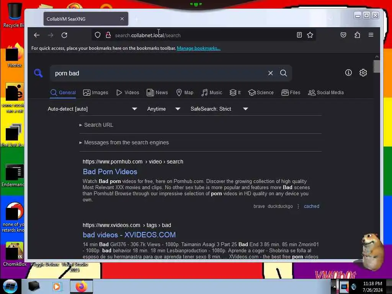Open the language selector Auto-detect dropdown
Image resolution: width=392 pixels, height=294 pixels.
pyautogui.click(x=92, y=109)
